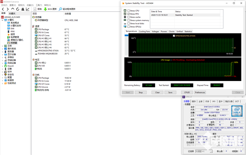Switch to the Statistics tab
246x155 pixels.
[188, 32]
